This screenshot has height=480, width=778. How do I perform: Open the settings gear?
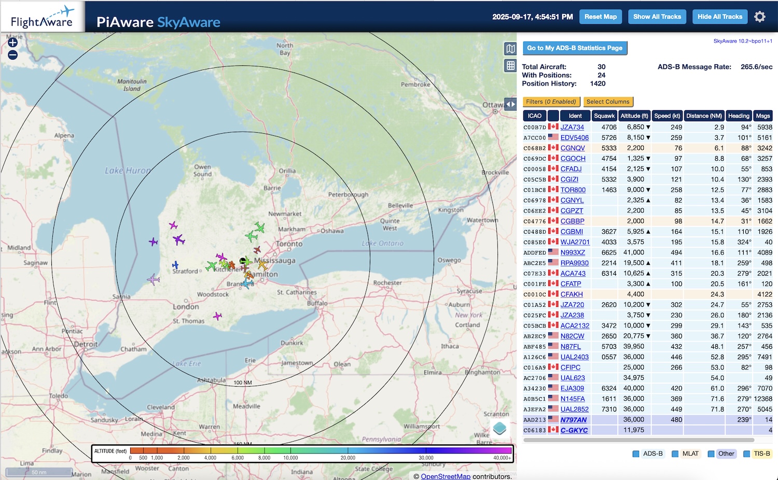pos(759,17)
